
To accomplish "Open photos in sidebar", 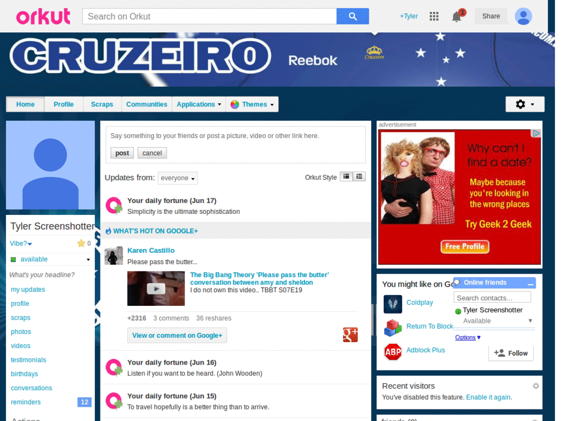I will tap(21, 332).
